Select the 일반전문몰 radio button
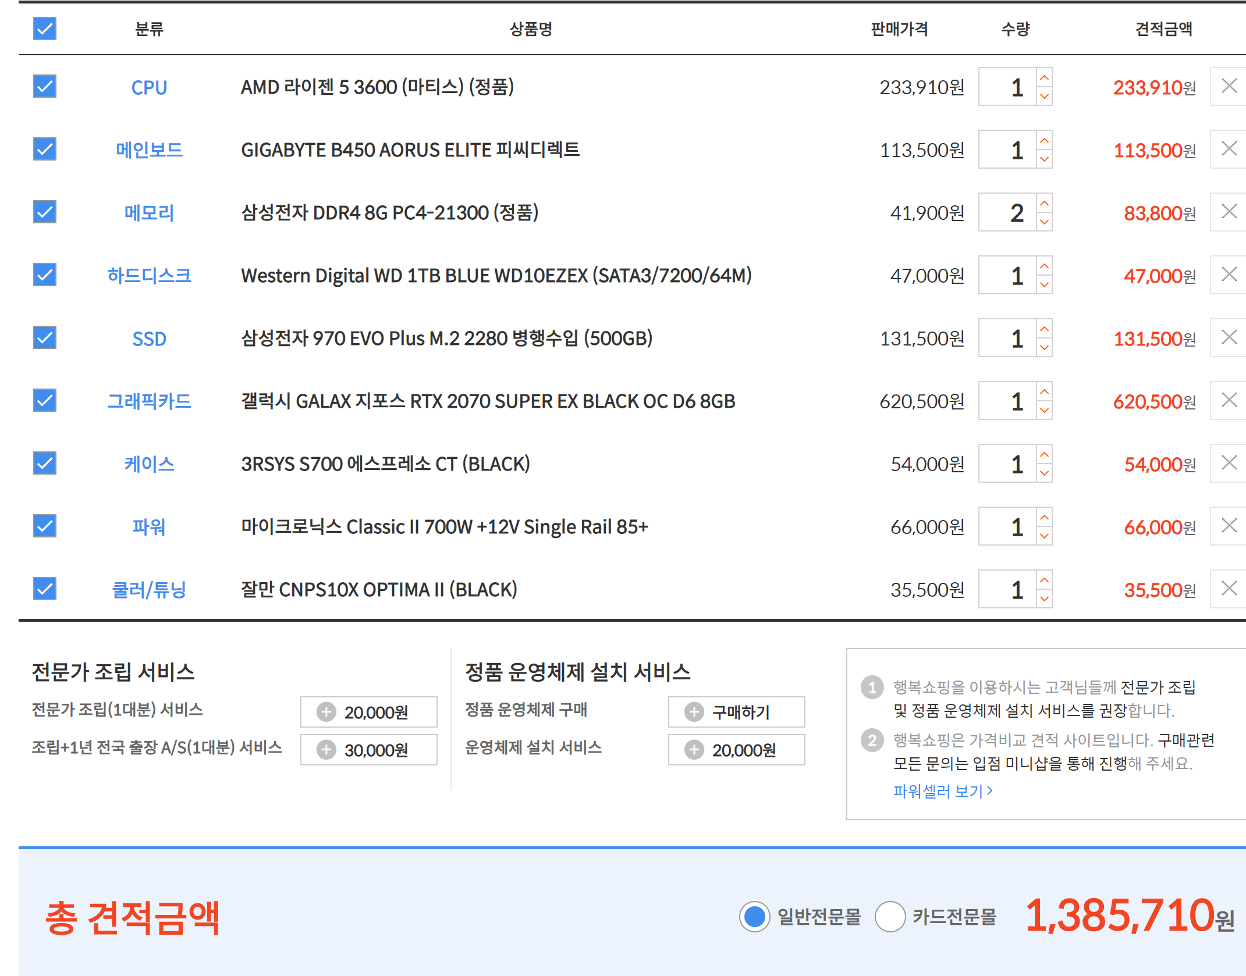 coord(754,917)
